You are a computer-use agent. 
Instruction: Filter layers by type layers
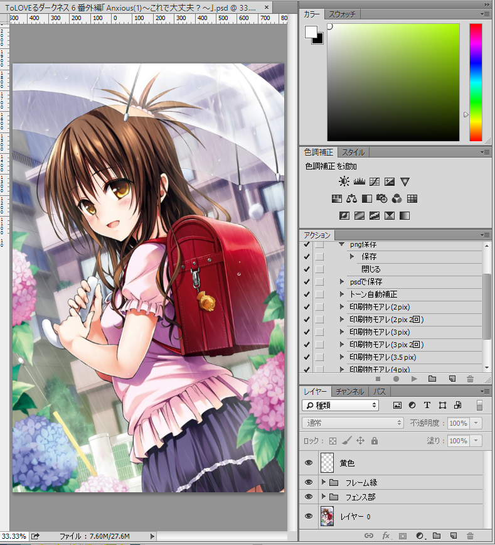(x=427, y=405)
